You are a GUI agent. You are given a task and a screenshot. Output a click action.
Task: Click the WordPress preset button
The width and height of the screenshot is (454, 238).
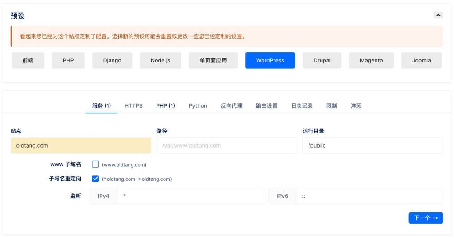[270, 60]
